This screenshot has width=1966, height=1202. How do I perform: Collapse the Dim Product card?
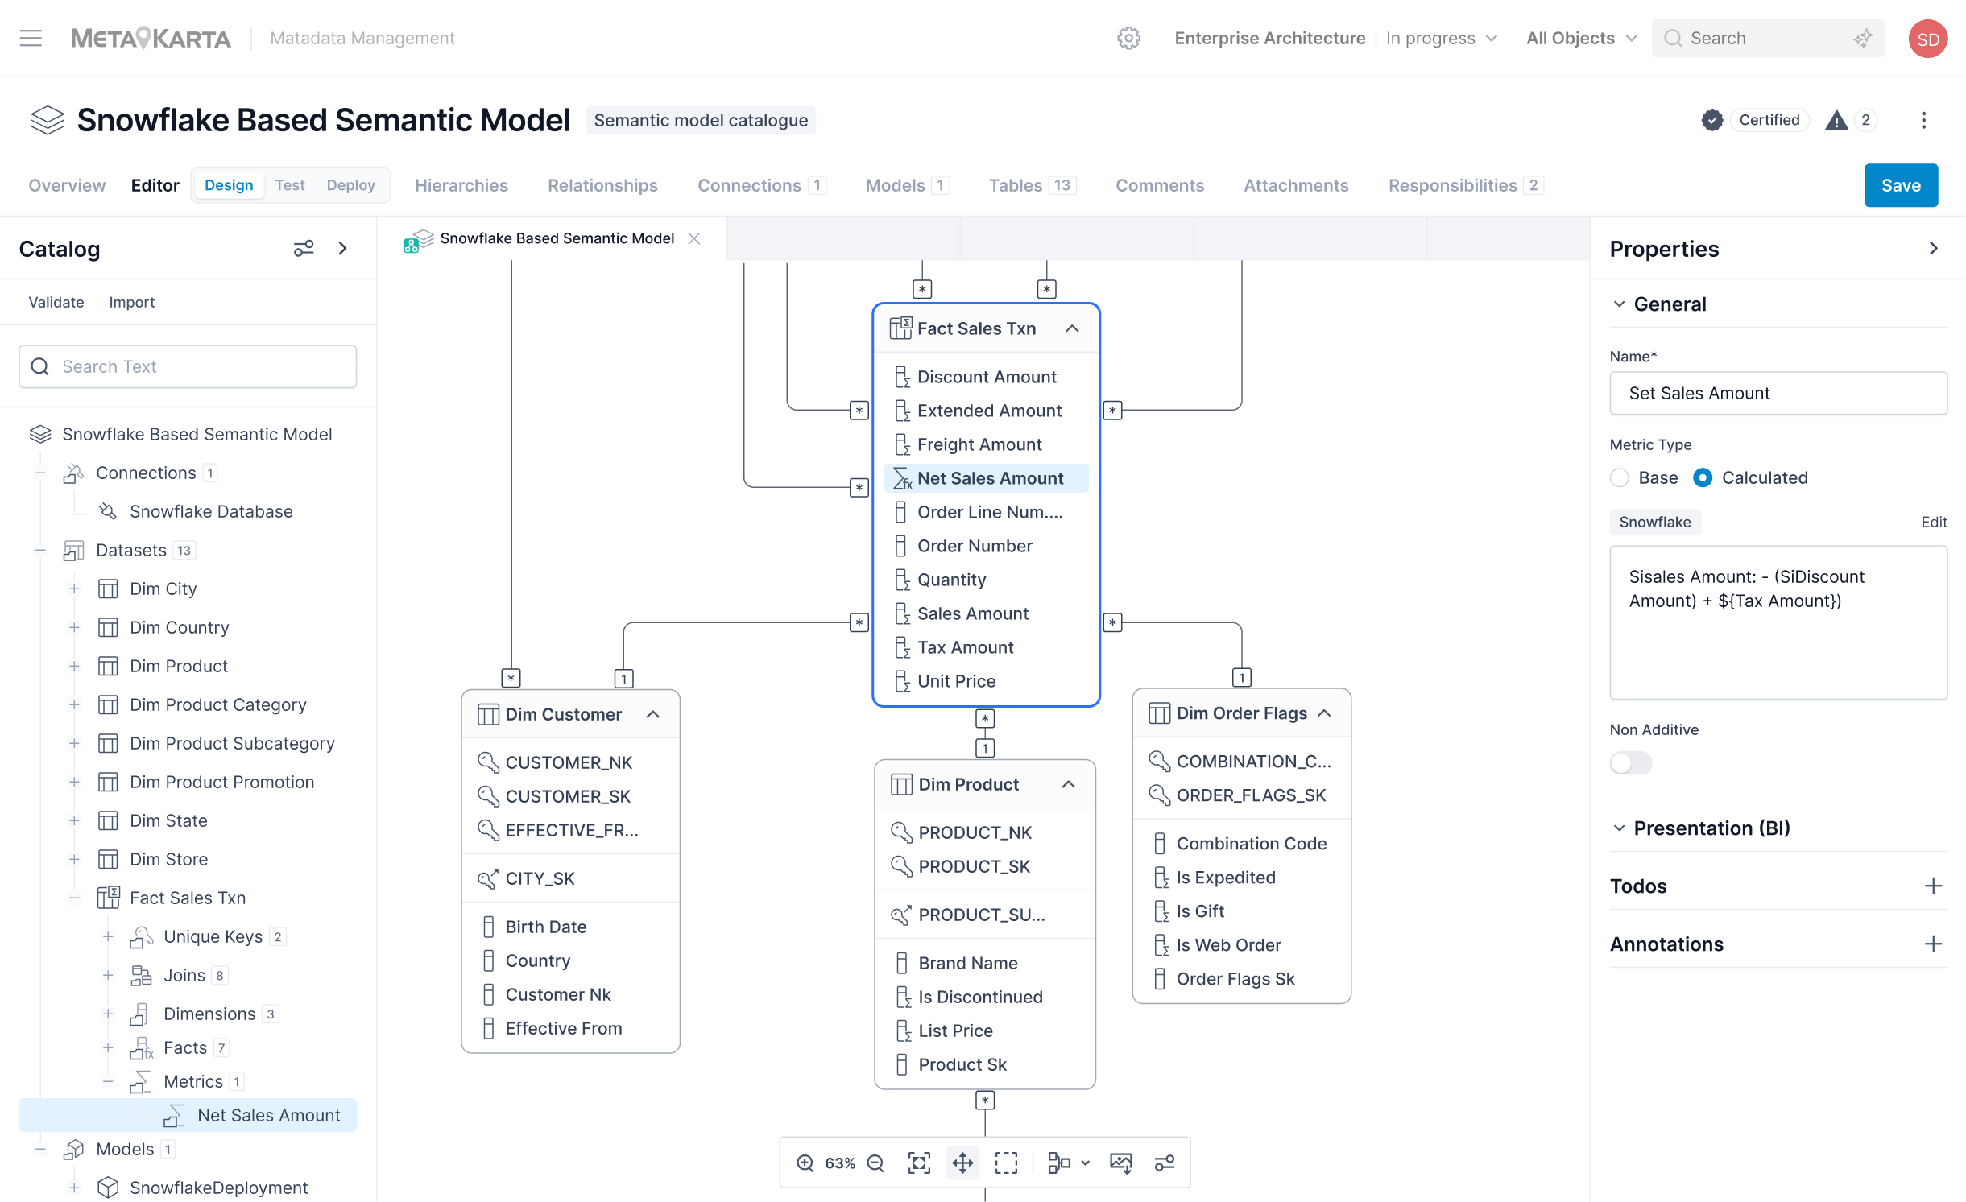coord(1069,784)
